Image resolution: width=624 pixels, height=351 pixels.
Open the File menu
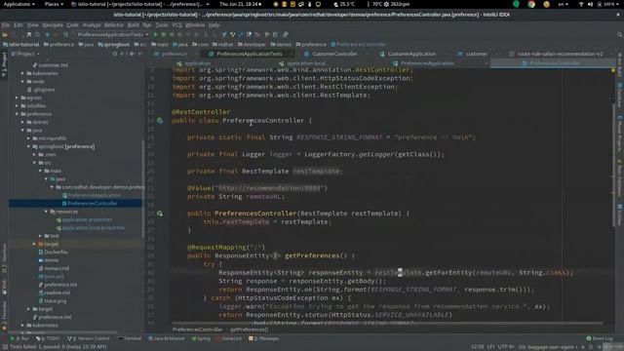tap(6, 24)
